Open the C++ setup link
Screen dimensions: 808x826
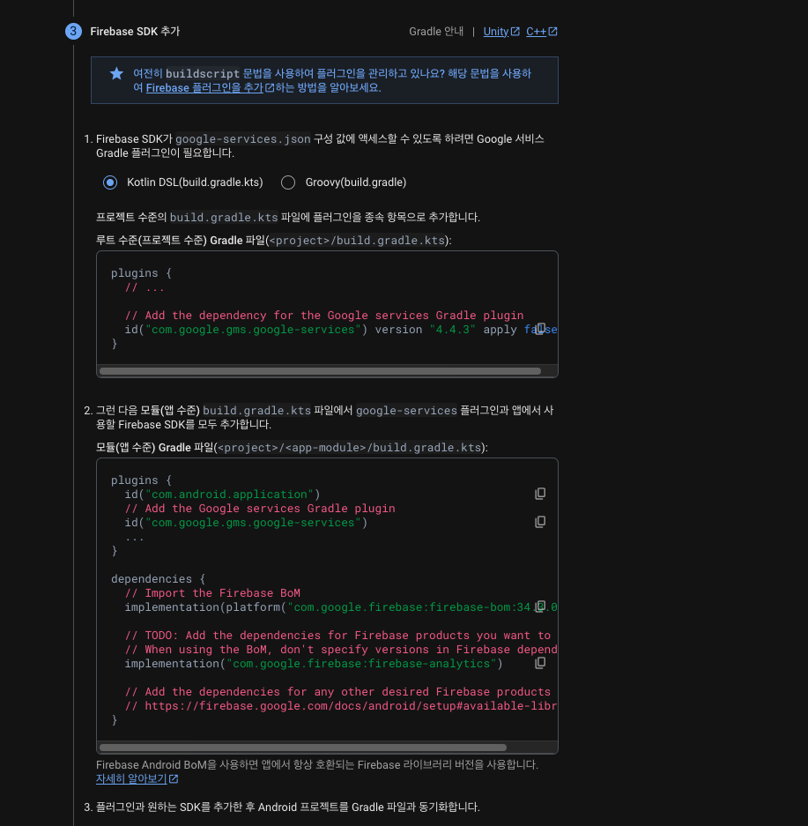click(x=542, y=32)
